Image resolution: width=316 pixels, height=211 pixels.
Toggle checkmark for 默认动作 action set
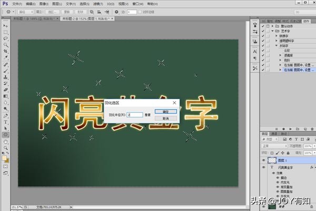pyautogui.click(x=263, y=26)
